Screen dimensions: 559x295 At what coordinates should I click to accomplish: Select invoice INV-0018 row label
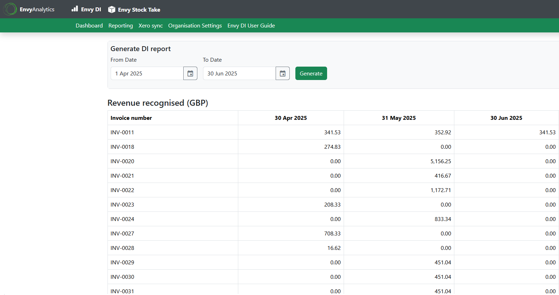(x=122, y=147)
